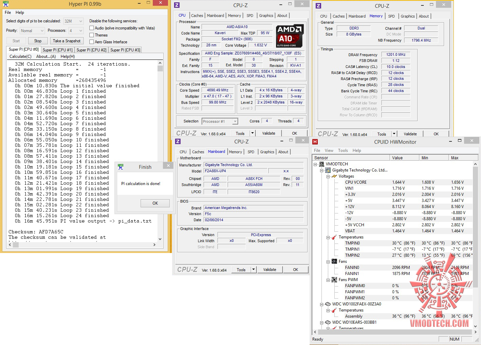The width and height of the screenshot is (481, 345).
Task: Select the Gigabyte motherboard icon in HWMonitor tree
Action: click(x=328, y=170)
